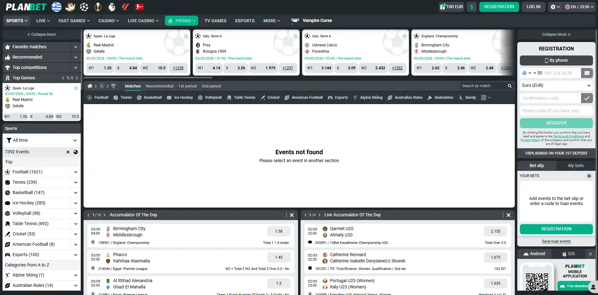Go to home breadcrumb icon

click(x=90, y=86)
